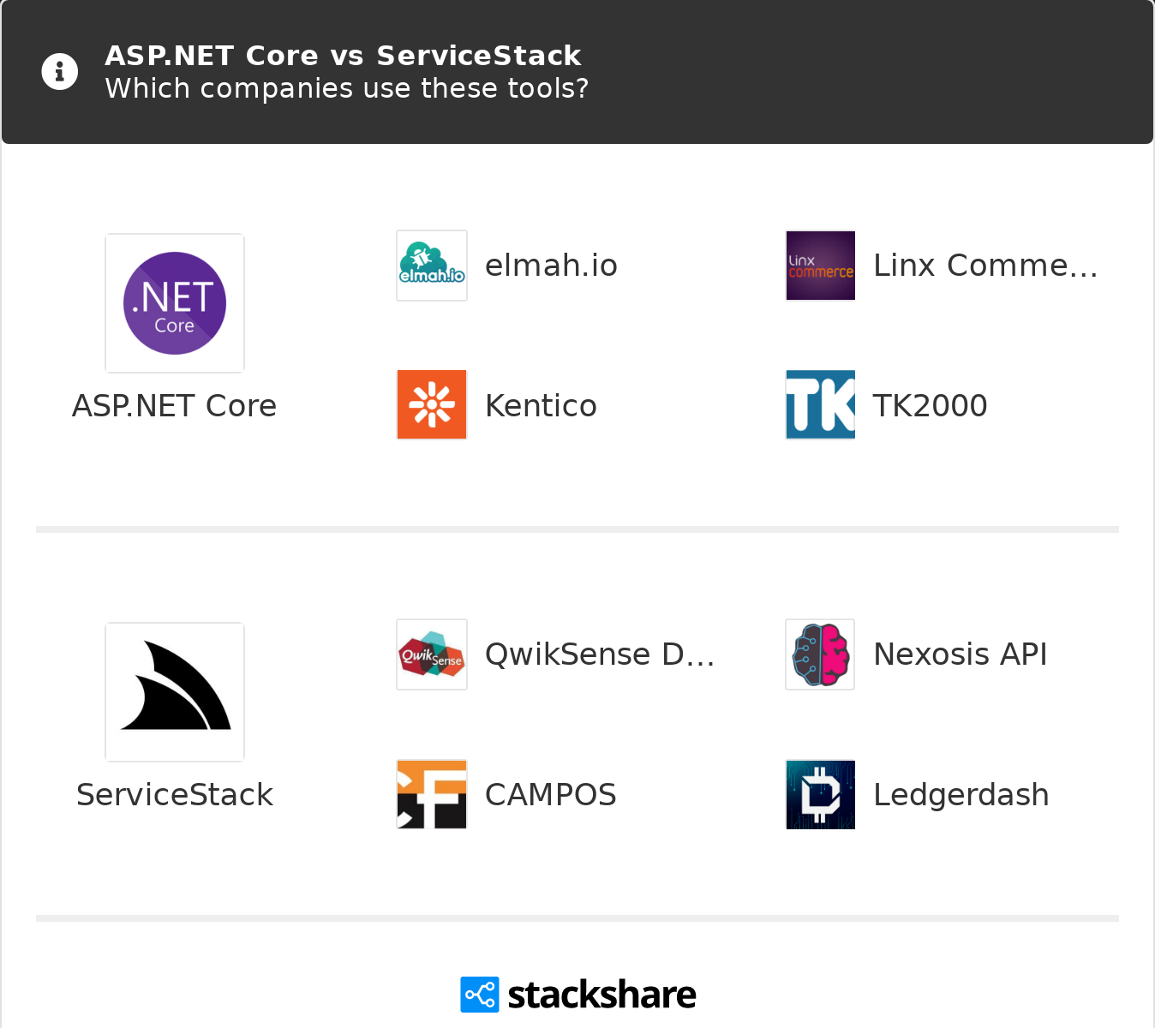The height and width of the screenshot is (1028, 1155).
Task: Open the elmah.io company link
Action: pos(551,266)
